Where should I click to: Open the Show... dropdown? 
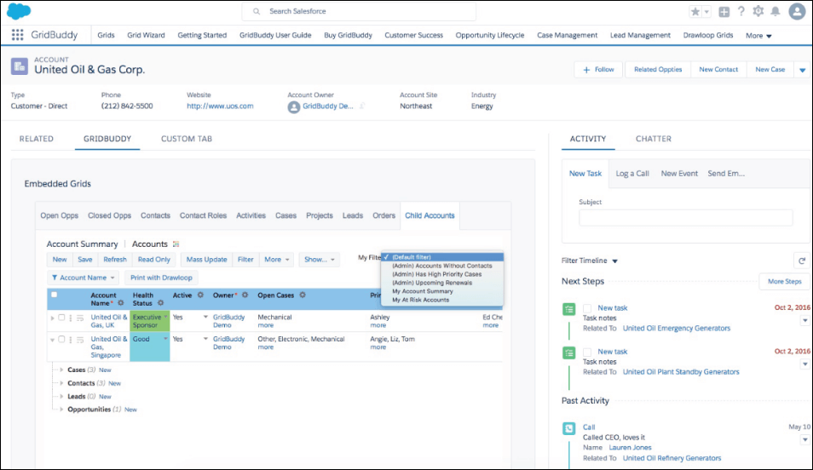tap(319, 259)
